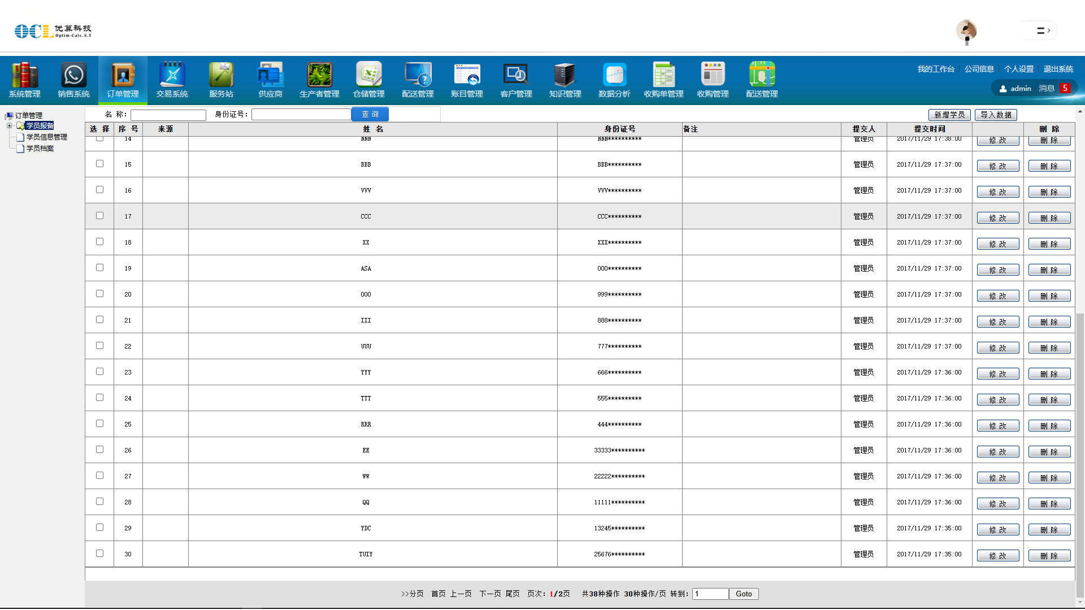Open the 交易系统 notebook icon

pos(172,75)
